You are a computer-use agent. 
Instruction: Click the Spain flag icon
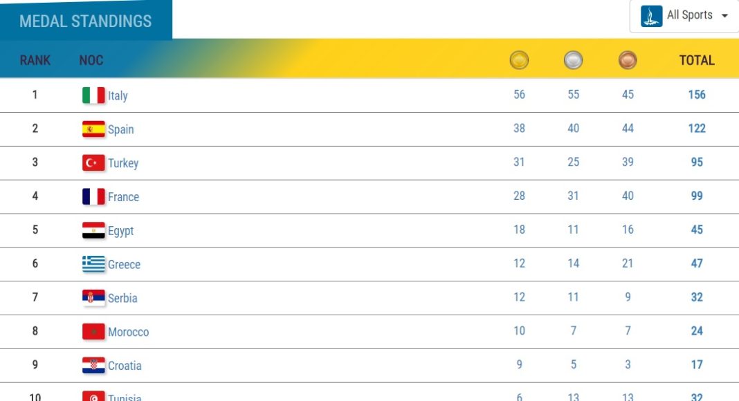click(93, 129)
